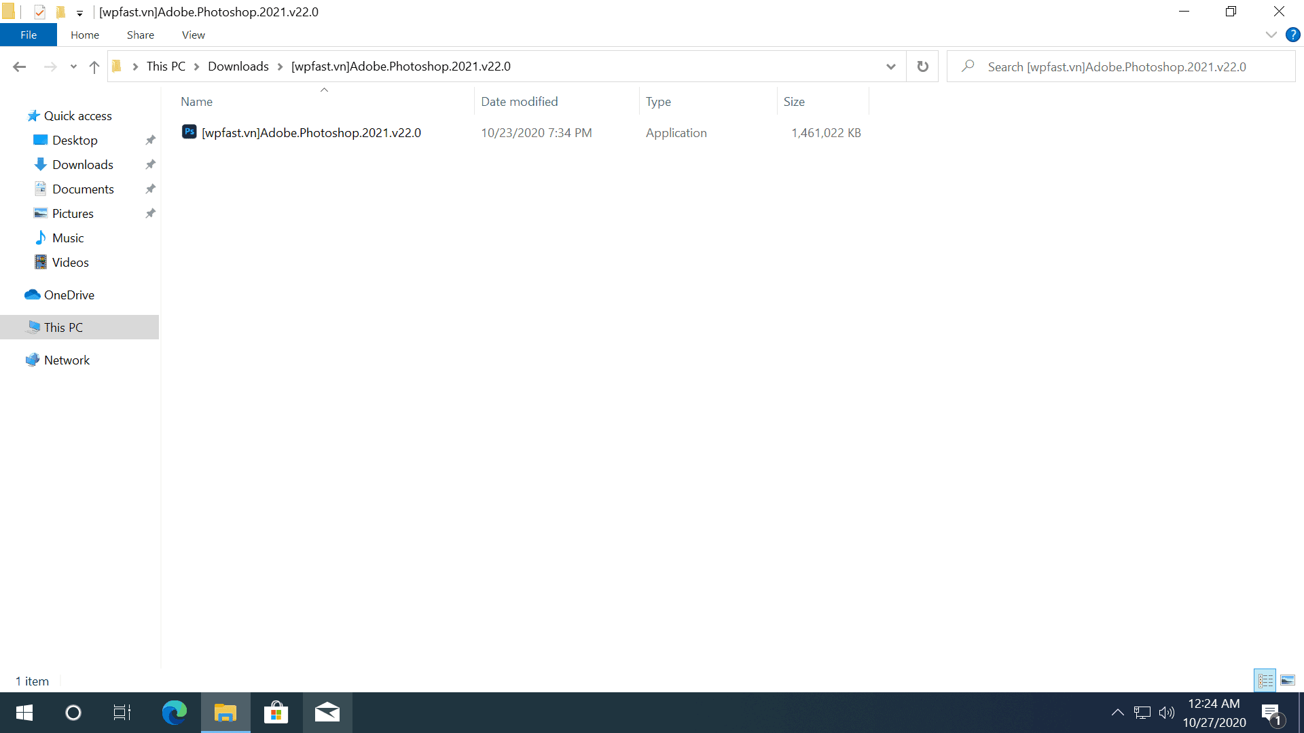Open Task View on the taskbar
This screenshot has width=1304, height=733.
coord(122,713)
